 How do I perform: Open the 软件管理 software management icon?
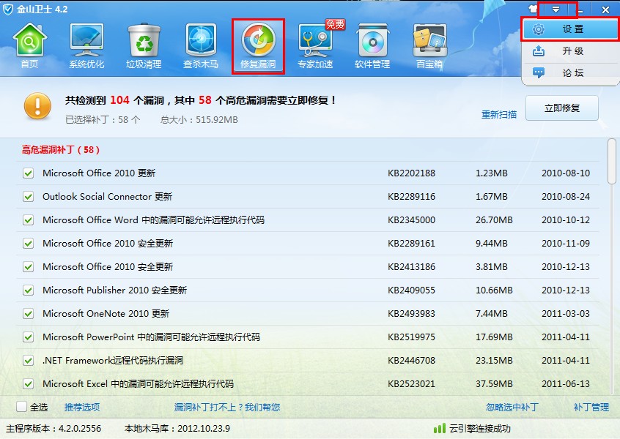point(372,46)
